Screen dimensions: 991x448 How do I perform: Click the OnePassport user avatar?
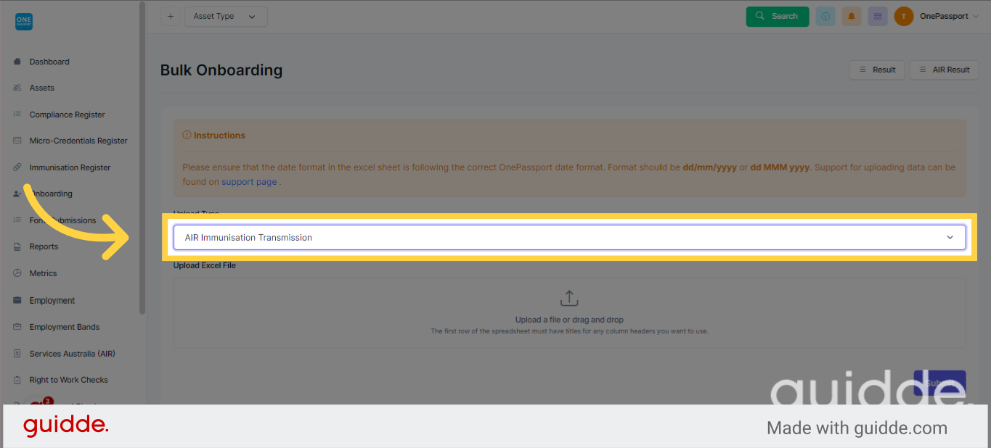(x=904, y=16)
